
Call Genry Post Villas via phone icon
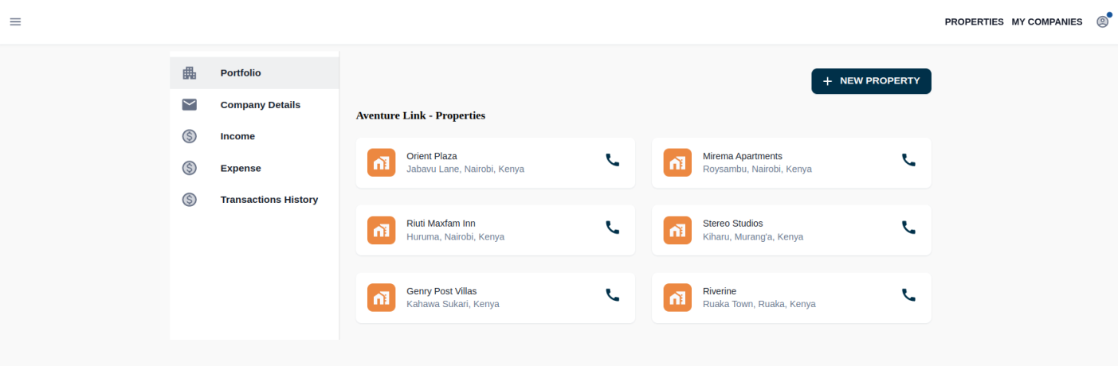click(x=612, y=295)
